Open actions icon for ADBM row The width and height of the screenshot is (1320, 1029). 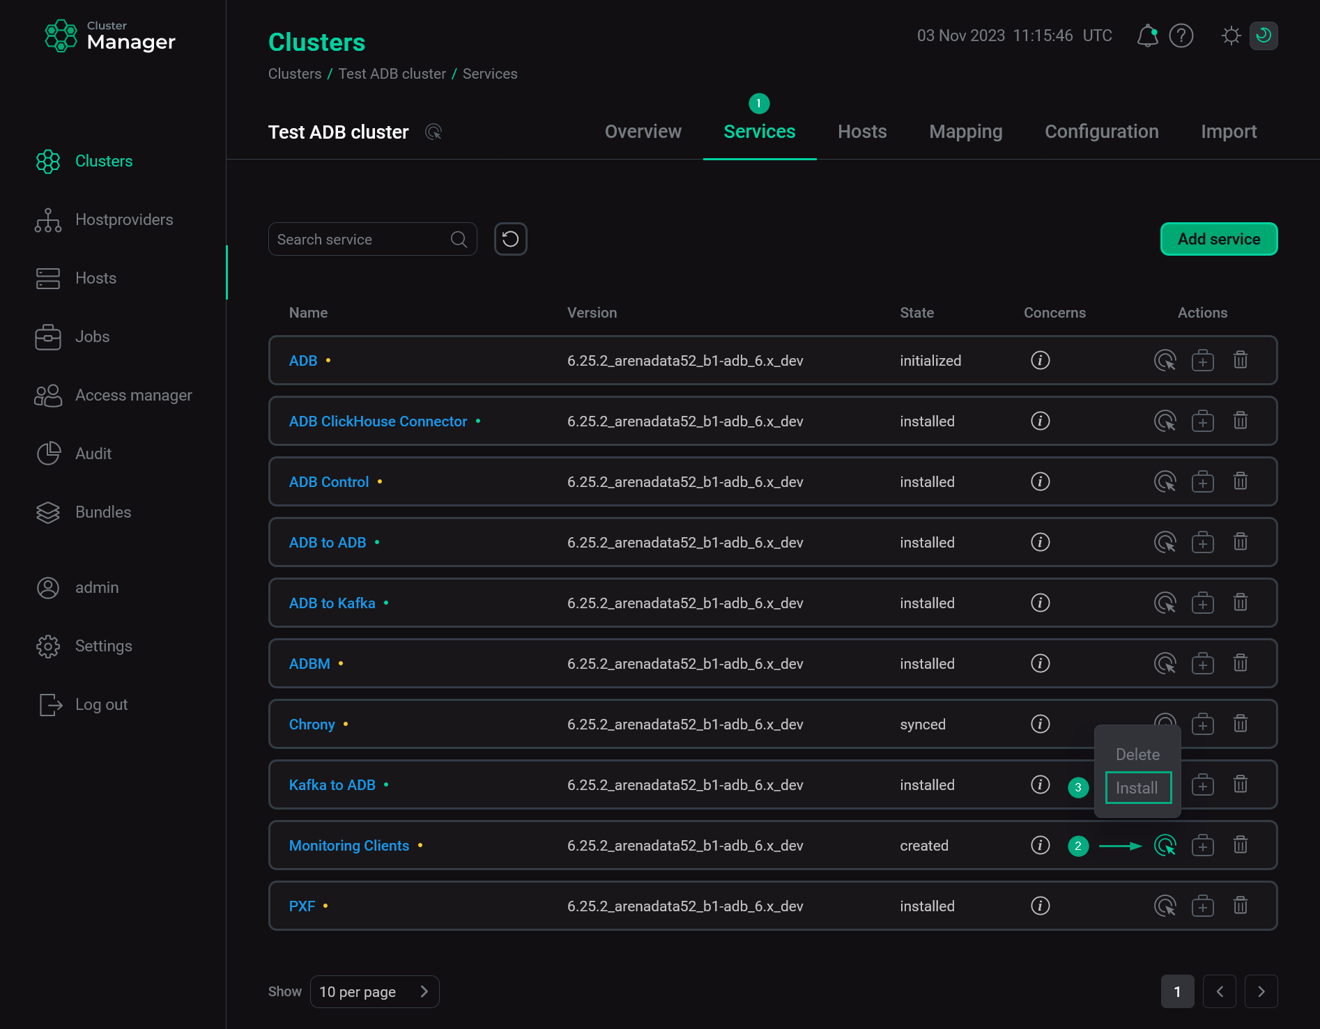(1165, 663)
